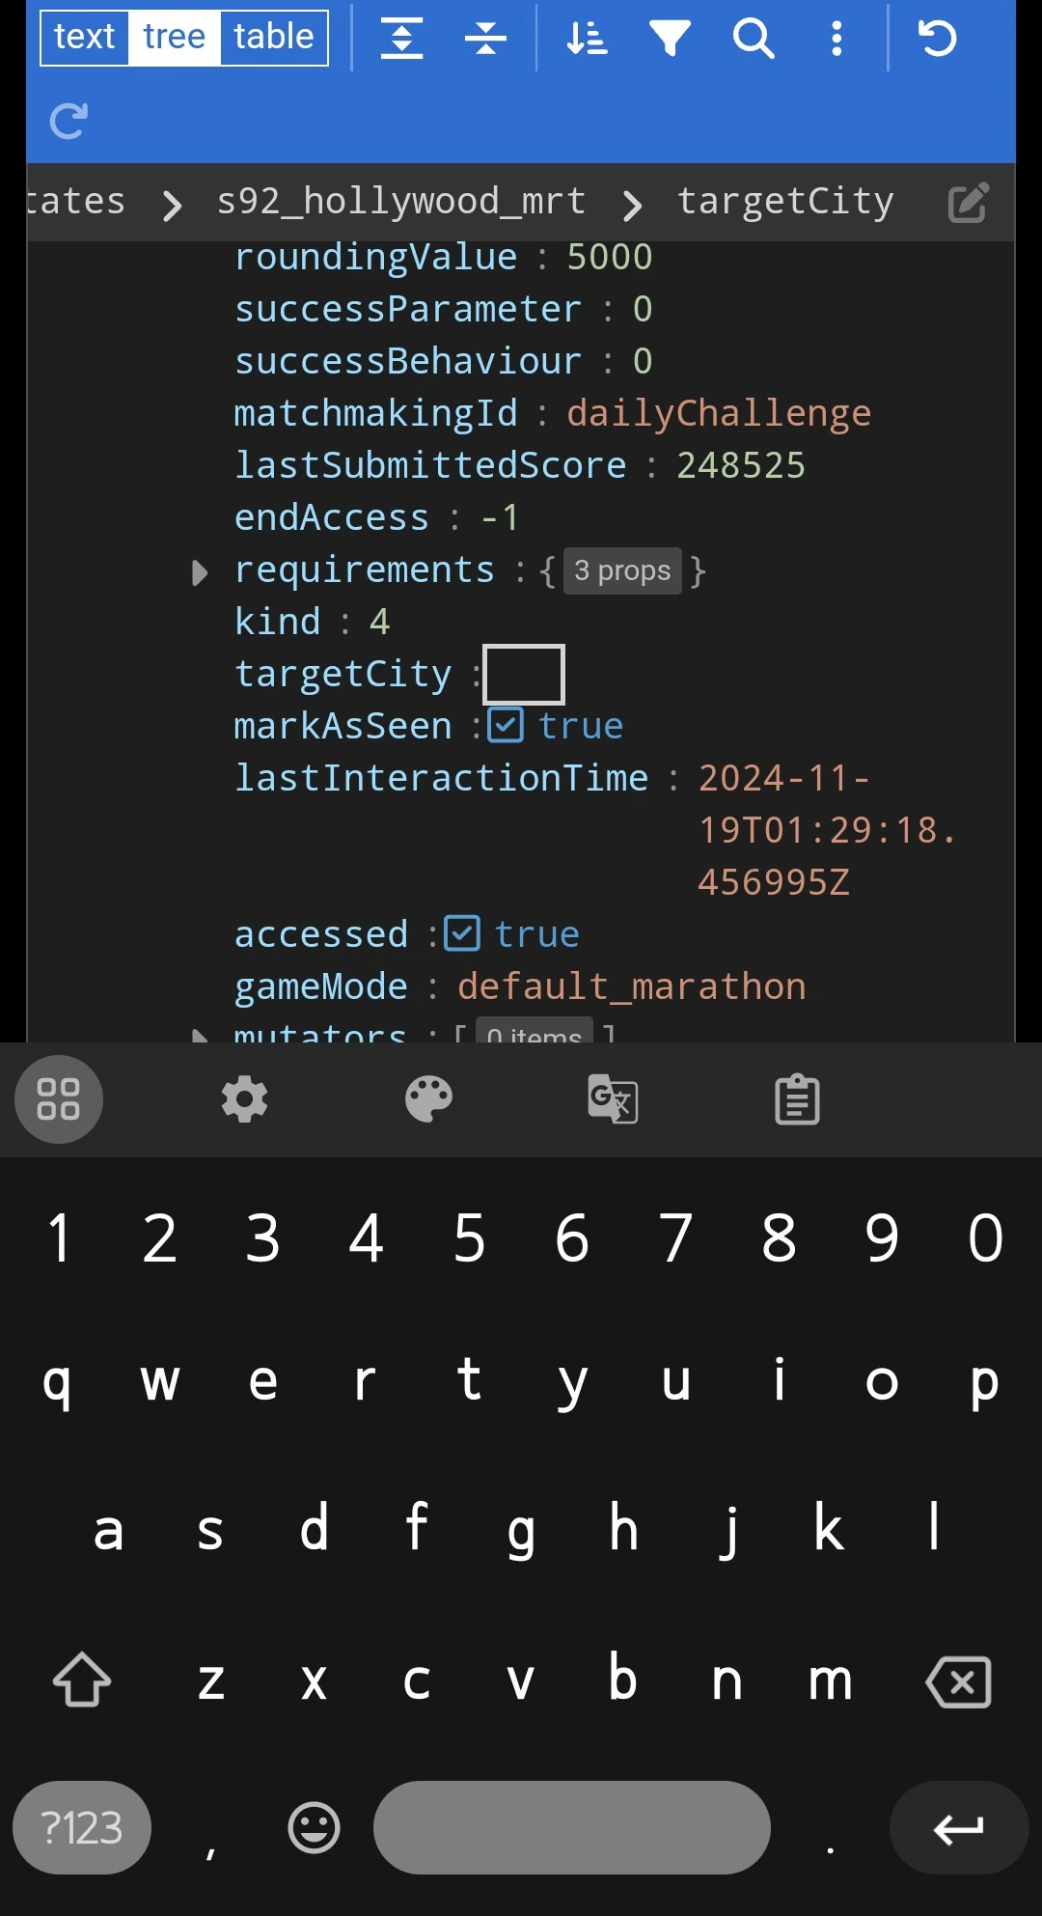
Task: Switch to table mode tab
Action: (273, 38)
